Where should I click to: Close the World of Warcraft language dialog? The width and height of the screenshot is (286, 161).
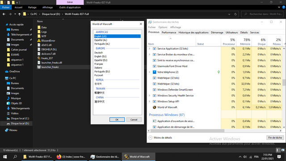(141, 24)
